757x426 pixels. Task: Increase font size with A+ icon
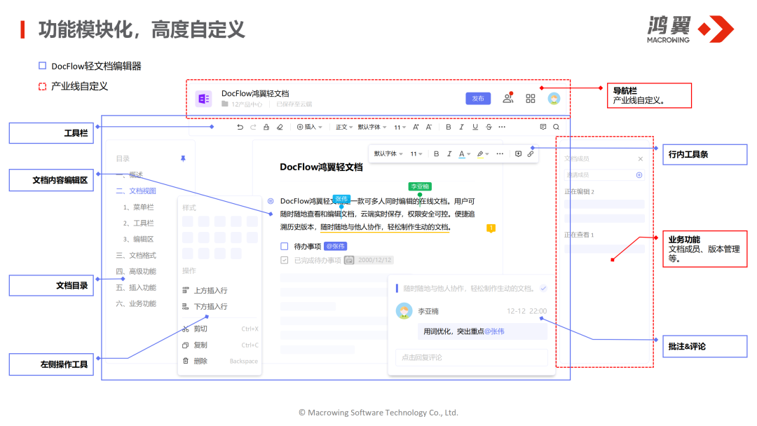click(x=416, y=127)
